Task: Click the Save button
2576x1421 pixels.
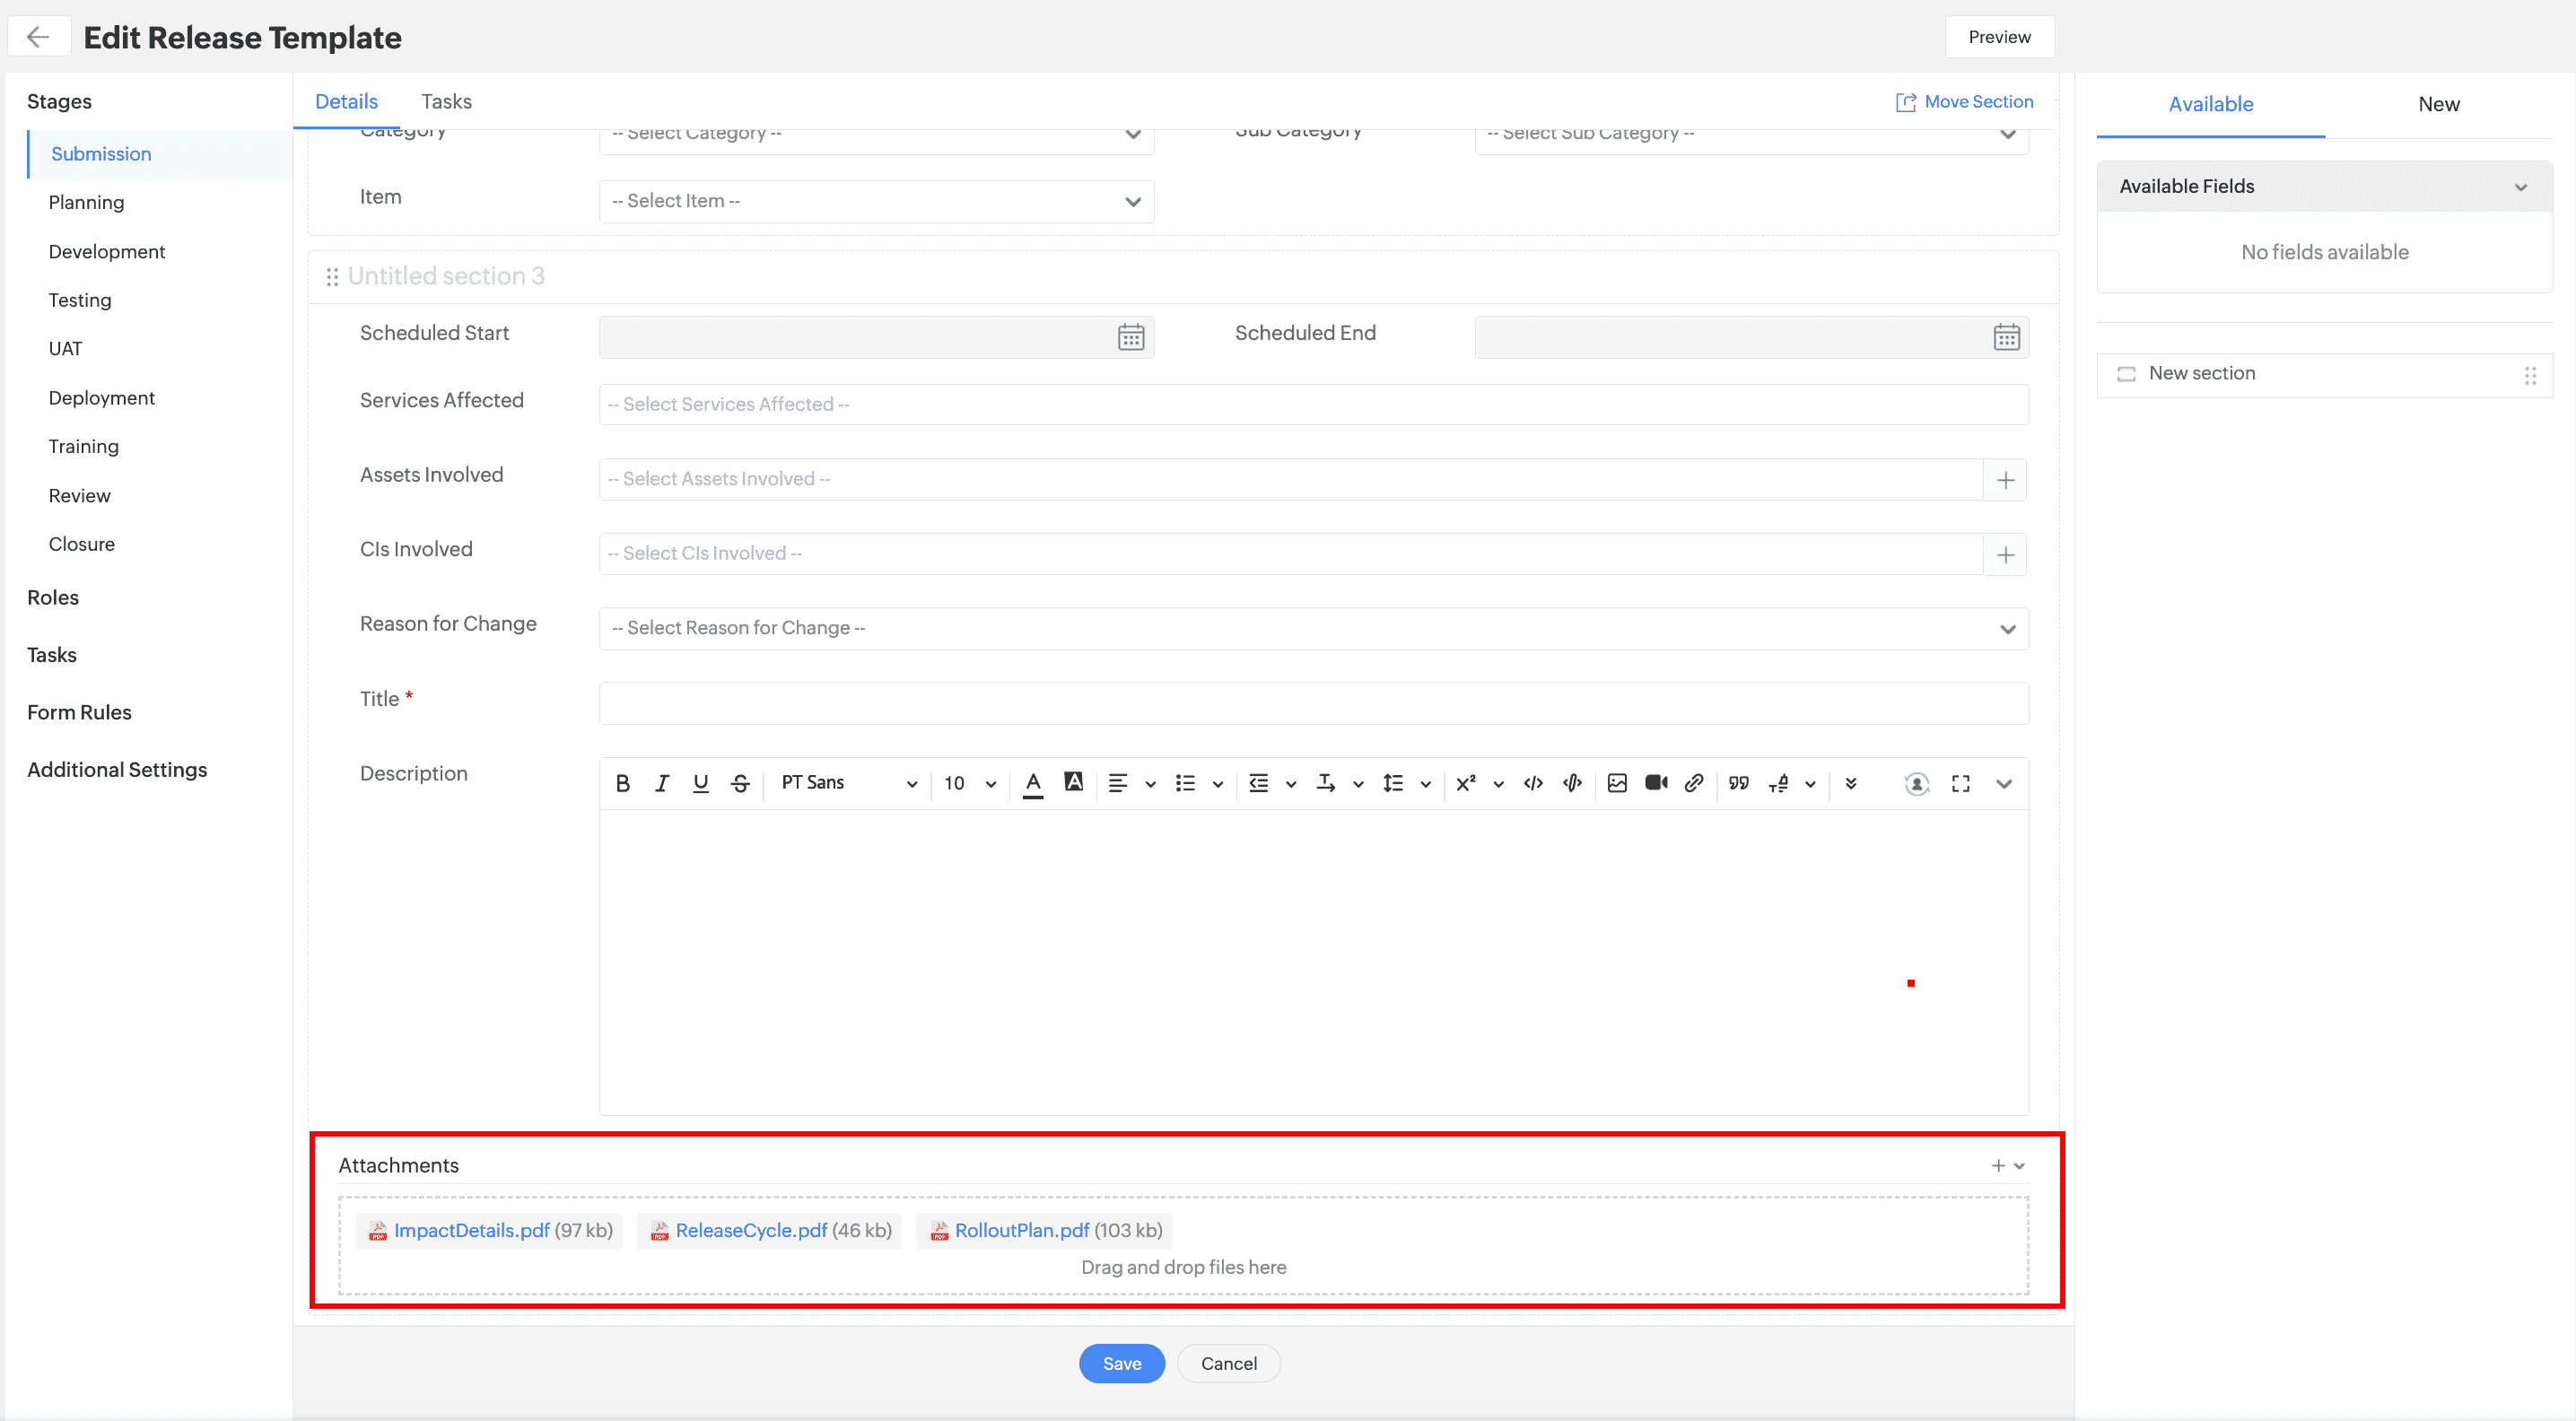Action: [1120, 1364]
